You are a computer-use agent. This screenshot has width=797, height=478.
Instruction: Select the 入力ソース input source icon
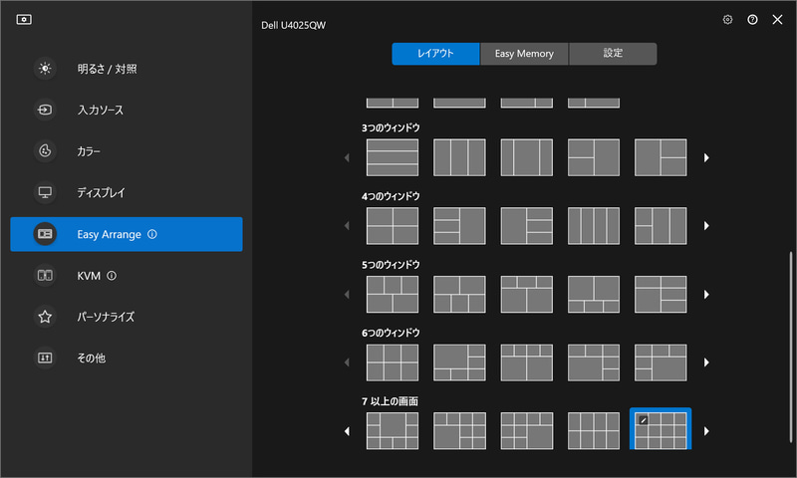coord(45,110)
